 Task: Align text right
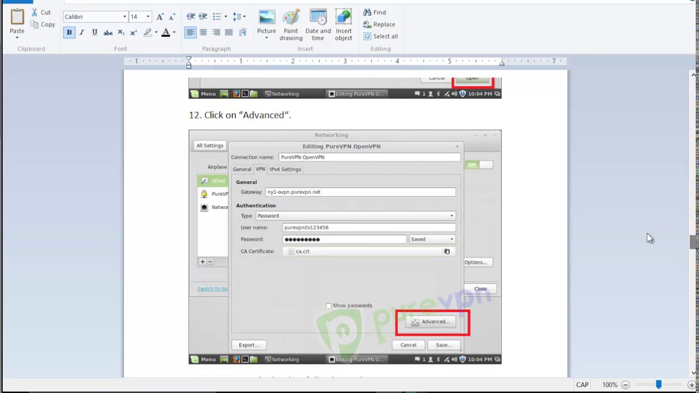pos(216,33)
